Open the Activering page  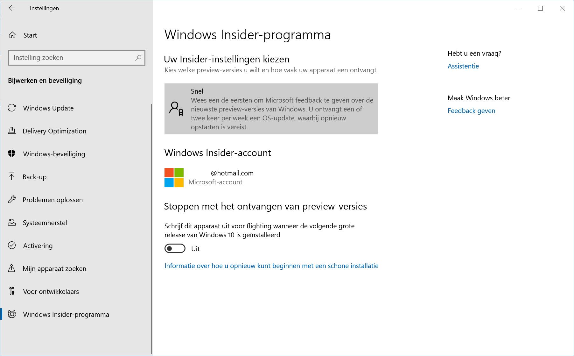(76, 246)
